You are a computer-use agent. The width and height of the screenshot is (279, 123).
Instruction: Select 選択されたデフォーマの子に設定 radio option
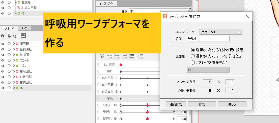pos(193,56)
